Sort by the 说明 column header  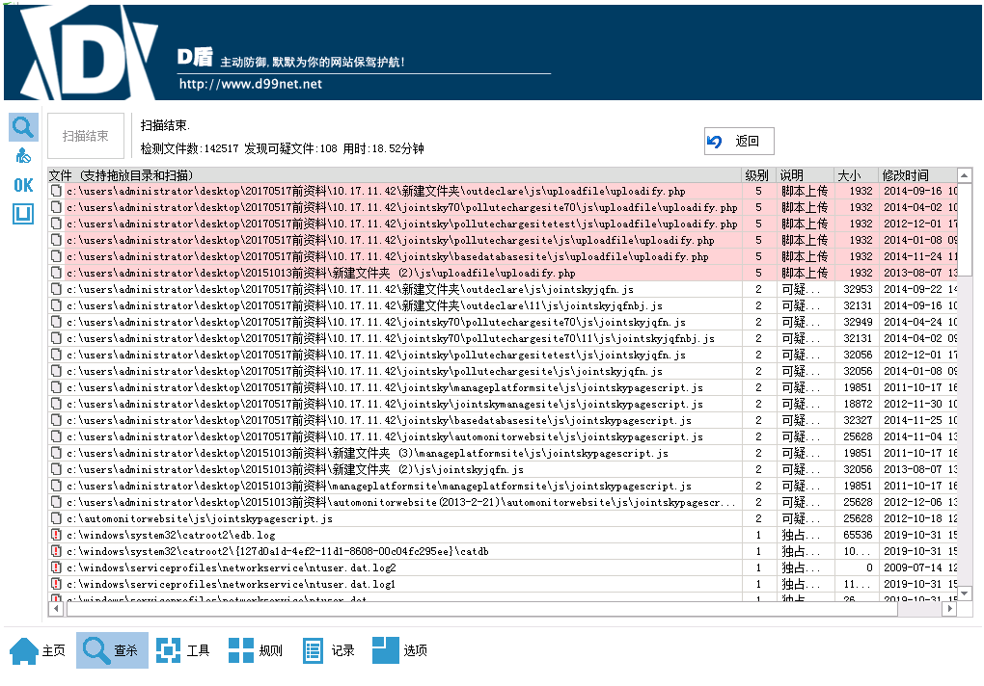click(x=805, y=175)
